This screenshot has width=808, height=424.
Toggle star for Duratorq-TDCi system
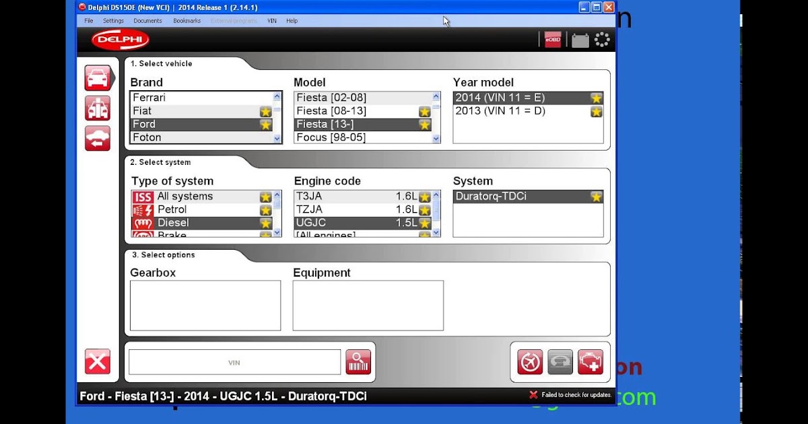pos(596,197)
